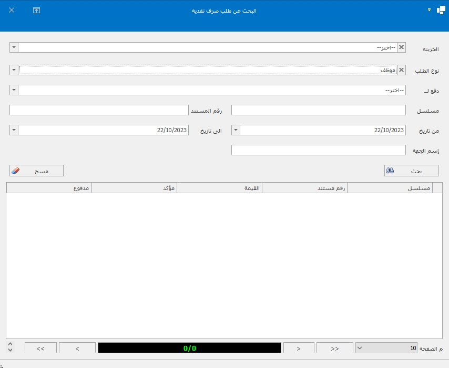This screenshot has height=368, width=449.
Task: Open the small title bar options arrow
Action: coord(429,10)
